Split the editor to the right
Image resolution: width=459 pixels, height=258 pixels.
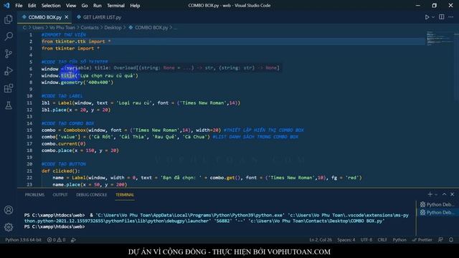click(442, 17)
